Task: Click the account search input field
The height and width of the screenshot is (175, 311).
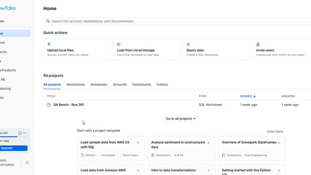Action: pos(177,21)
